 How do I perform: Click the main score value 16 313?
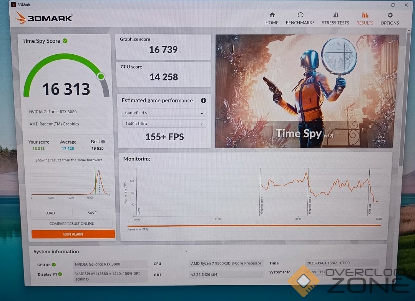click(66, 89)
